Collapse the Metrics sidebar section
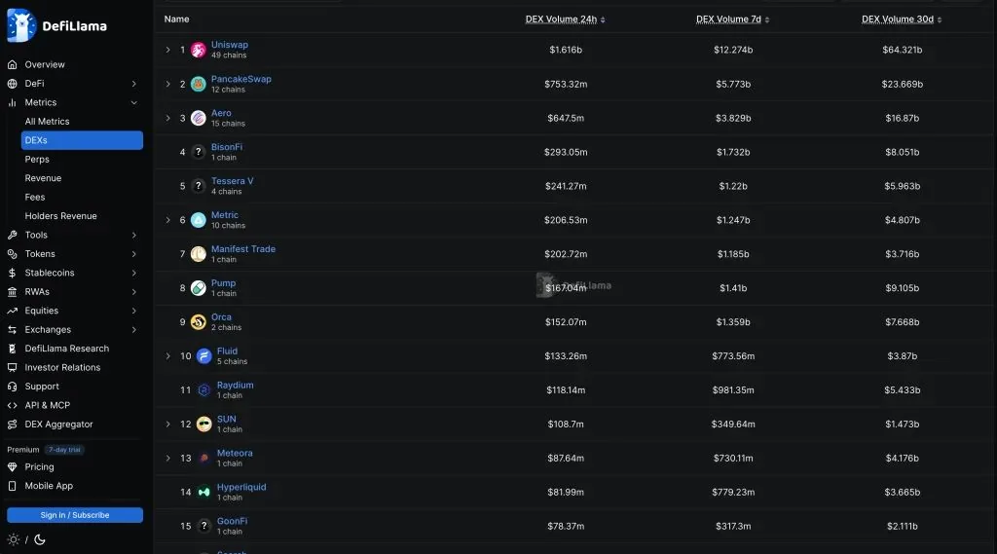 pyautogui.click(x=134, y=102)
